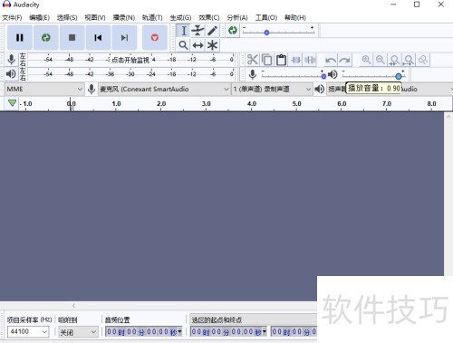Click the Silence audio icon
453x343 pixels.
pyautogui.click(x=310, y=60)
